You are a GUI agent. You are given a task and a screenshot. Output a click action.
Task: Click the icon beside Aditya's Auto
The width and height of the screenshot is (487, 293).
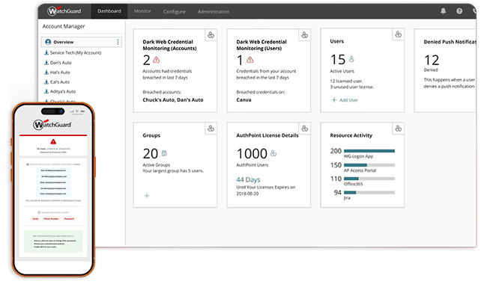46,91
